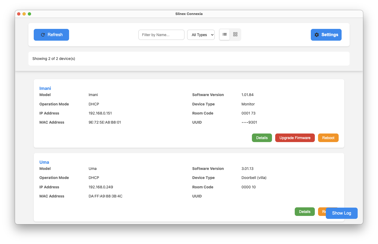The height and width of the screenshot is (244, 378).
Task: Switch to list view
Action: (225, 35)
